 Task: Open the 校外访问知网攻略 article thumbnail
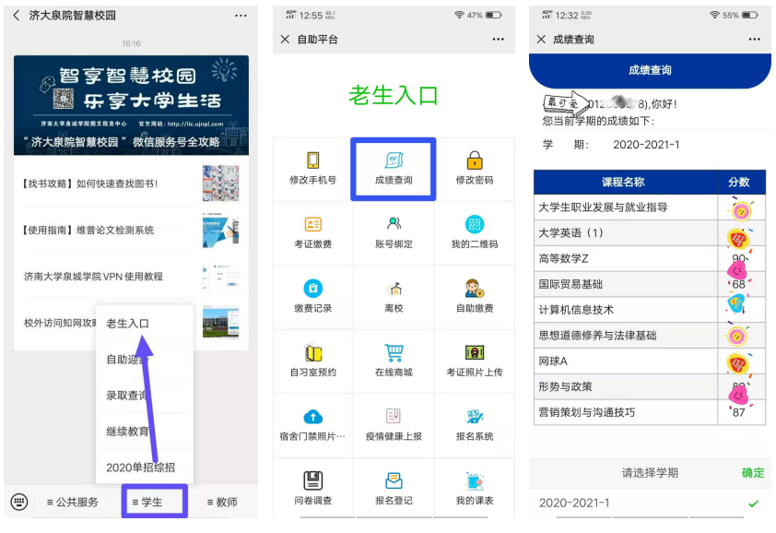coord(220,323)
